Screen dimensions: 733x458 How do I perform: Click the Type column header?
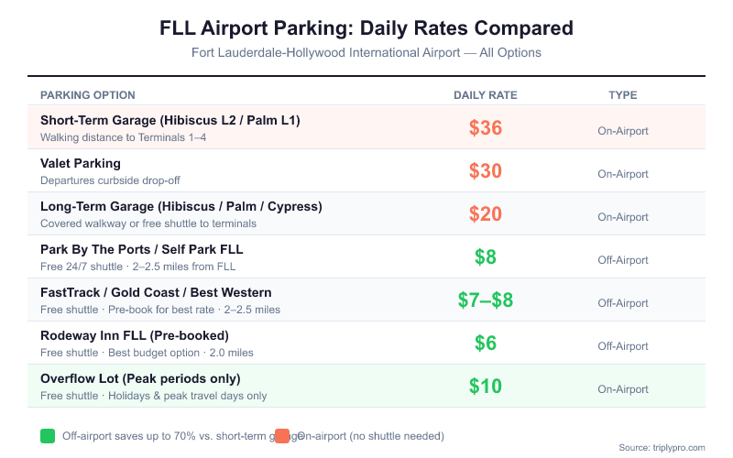pyautogui.click(x=623, y=95)
